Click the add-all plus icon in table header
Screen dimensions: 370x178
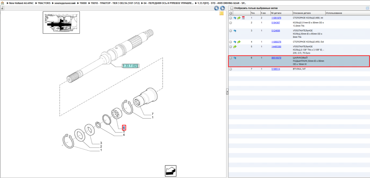(x=231, y=13)
